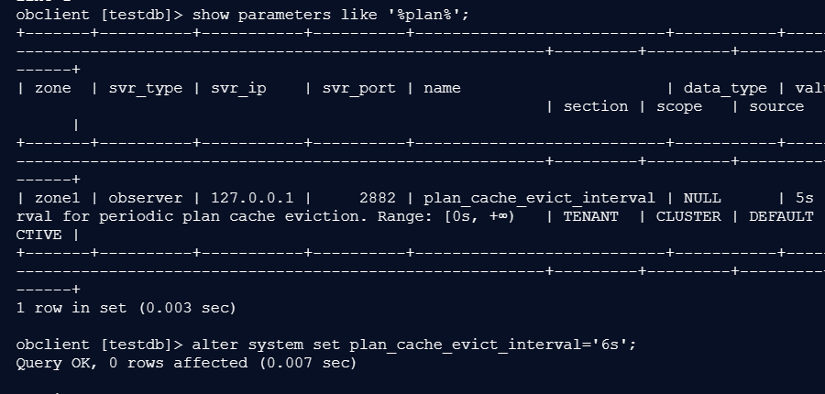Click the zone column header
825x394 pixels.
(x=52, y=88)
